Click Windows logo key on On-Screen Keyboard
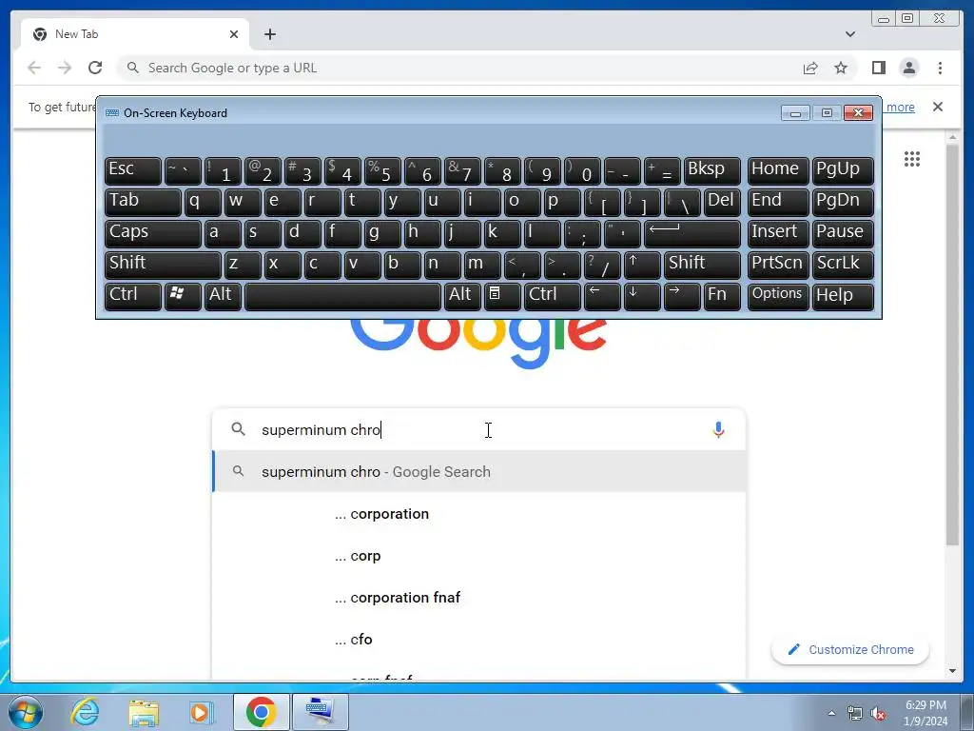This screenshot has height=731, width=974. 183,297
